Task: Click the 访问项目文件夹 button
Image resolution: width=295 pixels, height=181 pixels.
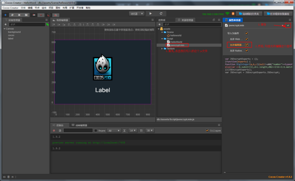Action: click(x=249, y=14)
